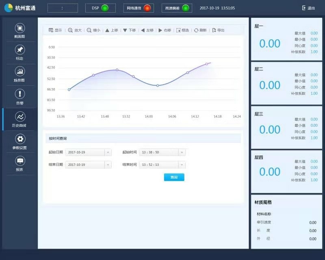Click the red 网络通信 status indicator
Screen dimensions: 325x260
tap(147, 8)
